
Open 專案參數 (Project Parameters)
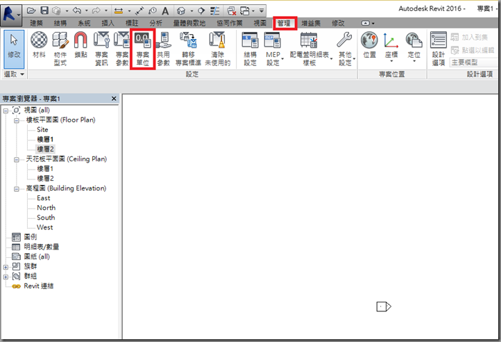(121, 49)
